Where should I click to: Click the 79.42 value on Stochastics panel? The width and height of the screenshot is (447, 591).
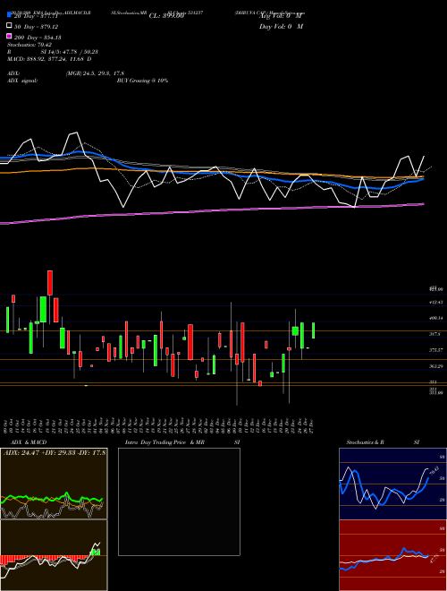click(434, 472)
